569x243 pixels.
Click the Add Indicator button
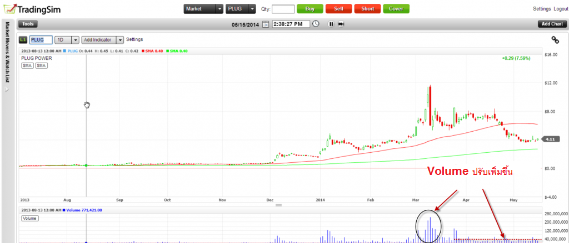pyautogui.click(x=99, y=40)
